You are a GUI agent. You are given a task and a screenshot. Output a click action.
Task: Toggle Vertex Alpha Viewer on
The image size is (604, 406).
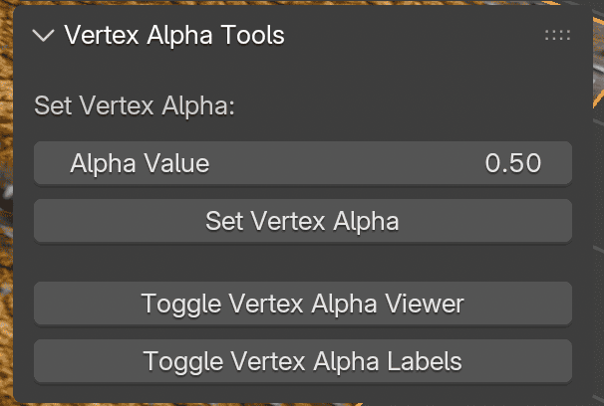coord(303,303)
